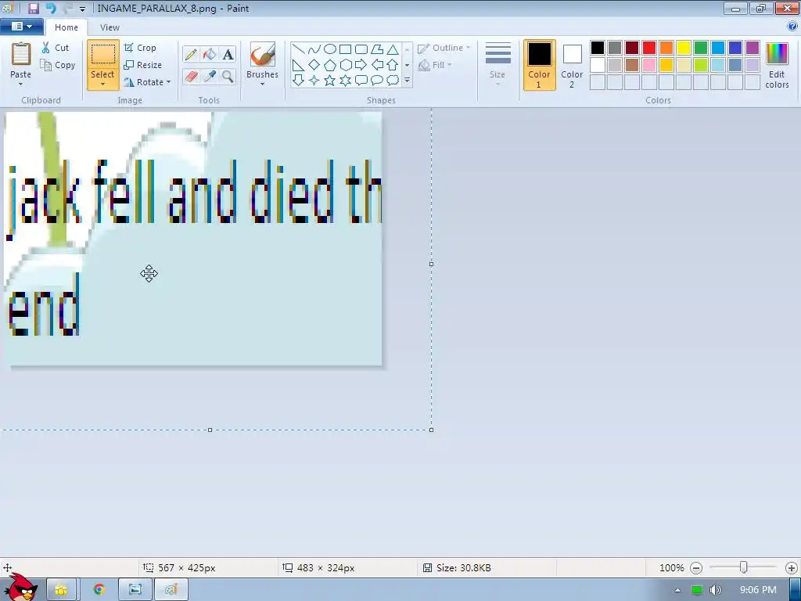
Task: Choose the Right triangle shape
Action: point(299,65)
